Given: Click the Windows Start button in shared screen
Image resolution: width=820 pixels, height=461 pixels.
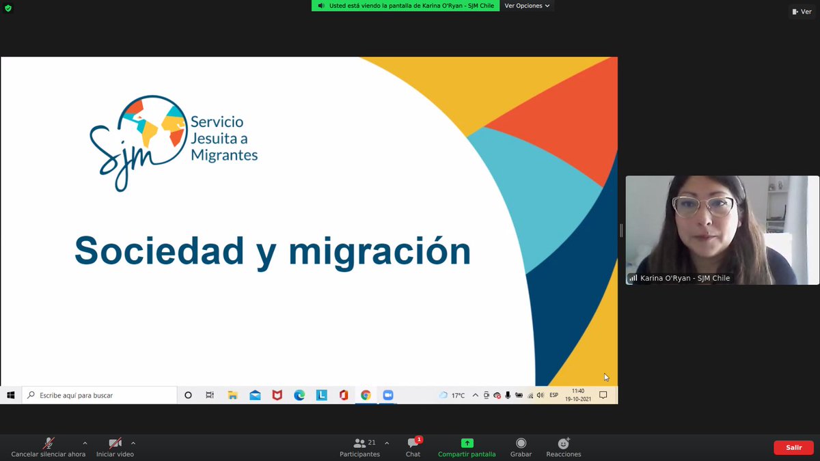Looking at the screenshot, I should (11, 395).
